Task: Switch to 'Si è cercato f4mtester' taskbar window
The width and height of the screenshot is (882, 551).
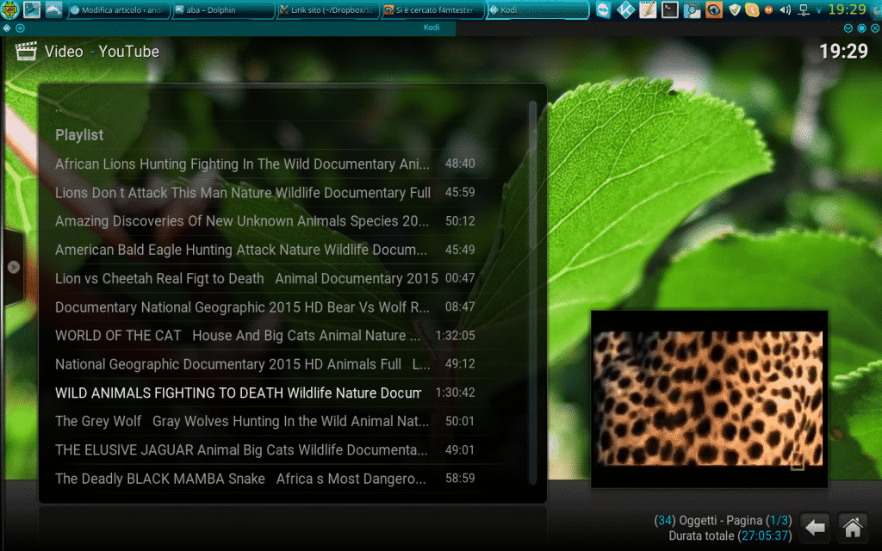Action: click(x=432, y=10)
